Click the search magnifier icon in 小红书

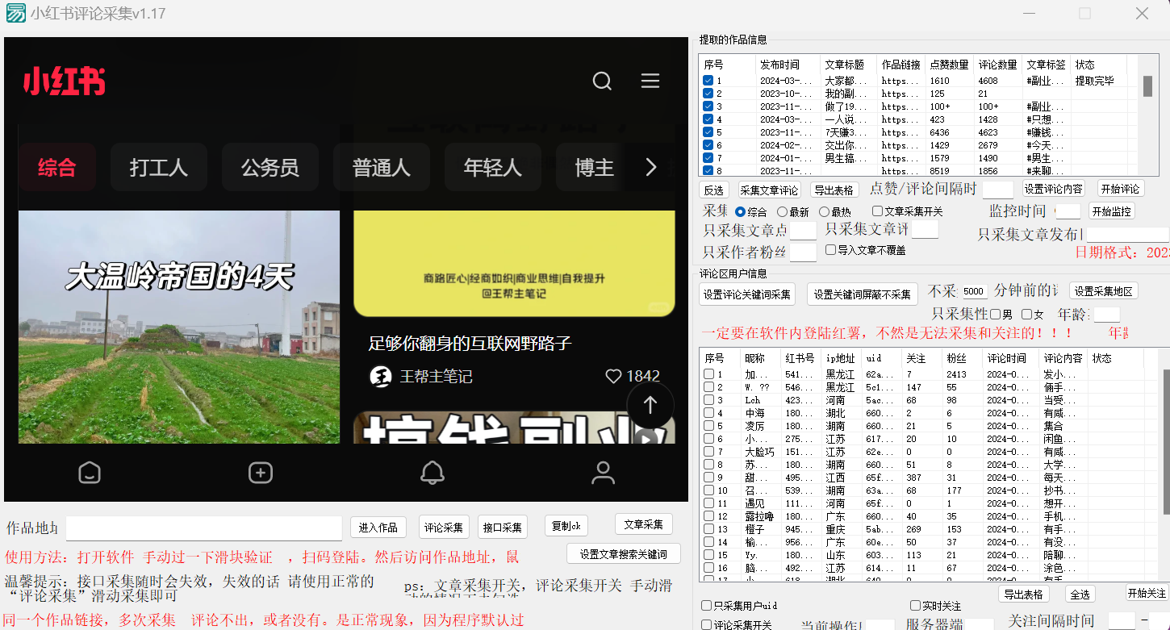[602, 81]
